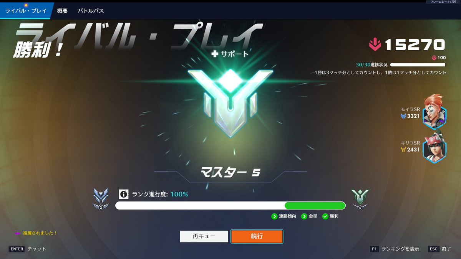Open the バトルパス tab
Screen dimensions: 461x259
[x=91, y=11]
